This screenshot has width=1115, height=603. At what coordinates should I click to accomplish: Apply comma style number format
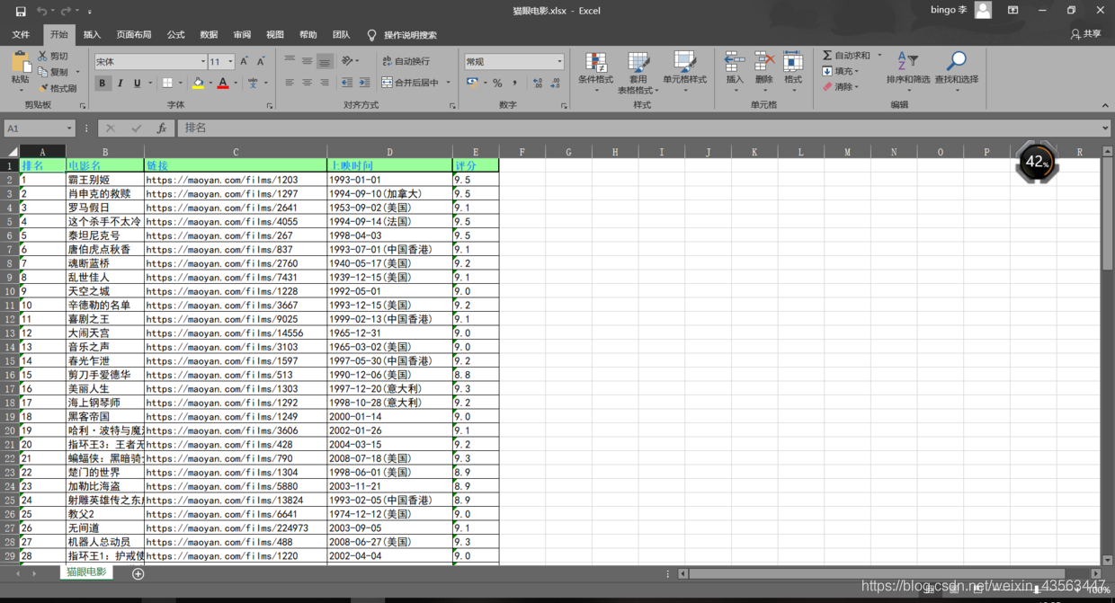[x=515, y=83]
